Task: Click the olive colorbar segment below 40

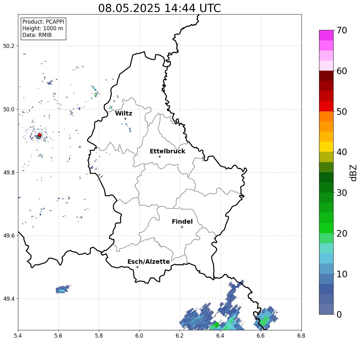Action: [326, 157]
